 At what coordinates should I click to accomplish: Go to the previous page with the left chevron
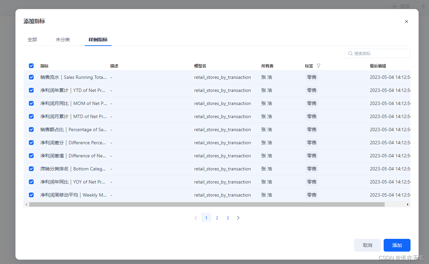(196, 218)
